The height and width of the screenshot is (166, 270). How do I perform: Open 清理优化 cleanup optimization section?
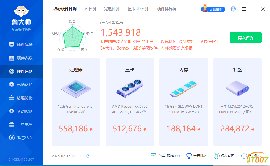click(x=22, y=98)
